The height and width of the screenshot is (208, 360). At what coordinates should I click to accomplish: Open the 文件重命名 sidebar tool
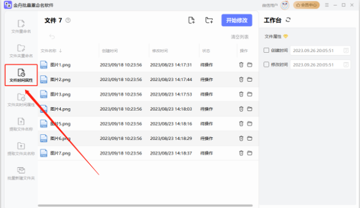(x=21, y=27)
